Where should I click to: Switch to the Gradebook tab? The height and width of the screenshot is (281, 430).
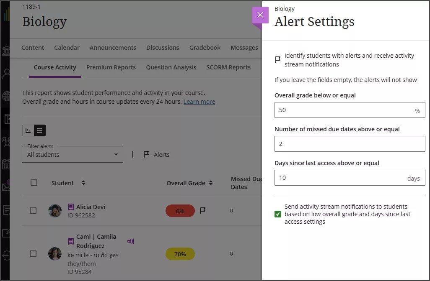tap(205, 48)
